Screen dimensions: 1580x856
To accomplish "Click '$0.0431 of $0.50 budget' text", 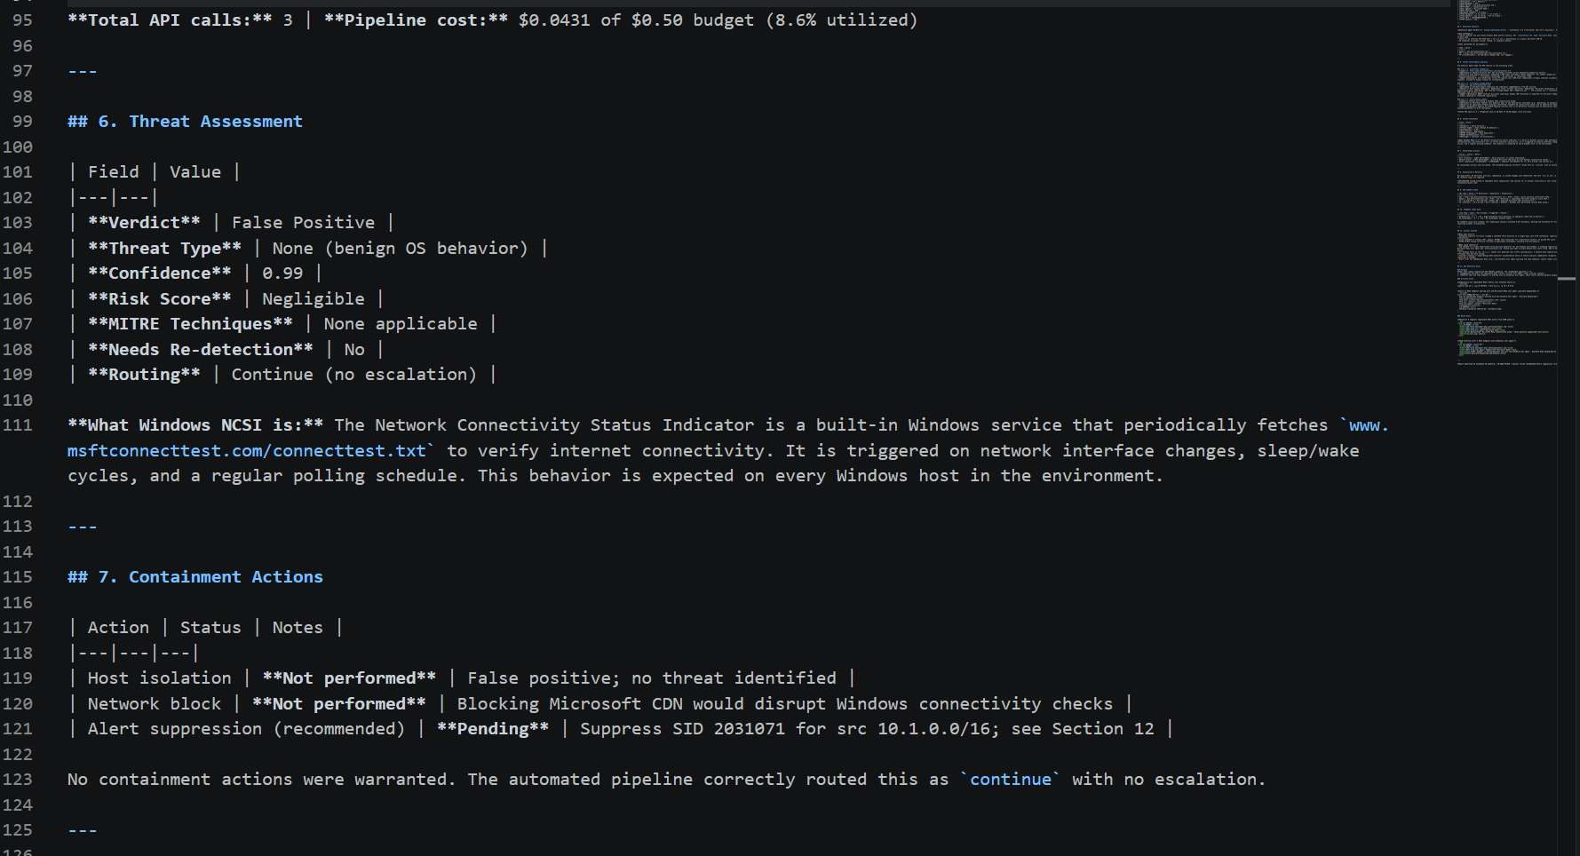I will click(x=636, y=20).
